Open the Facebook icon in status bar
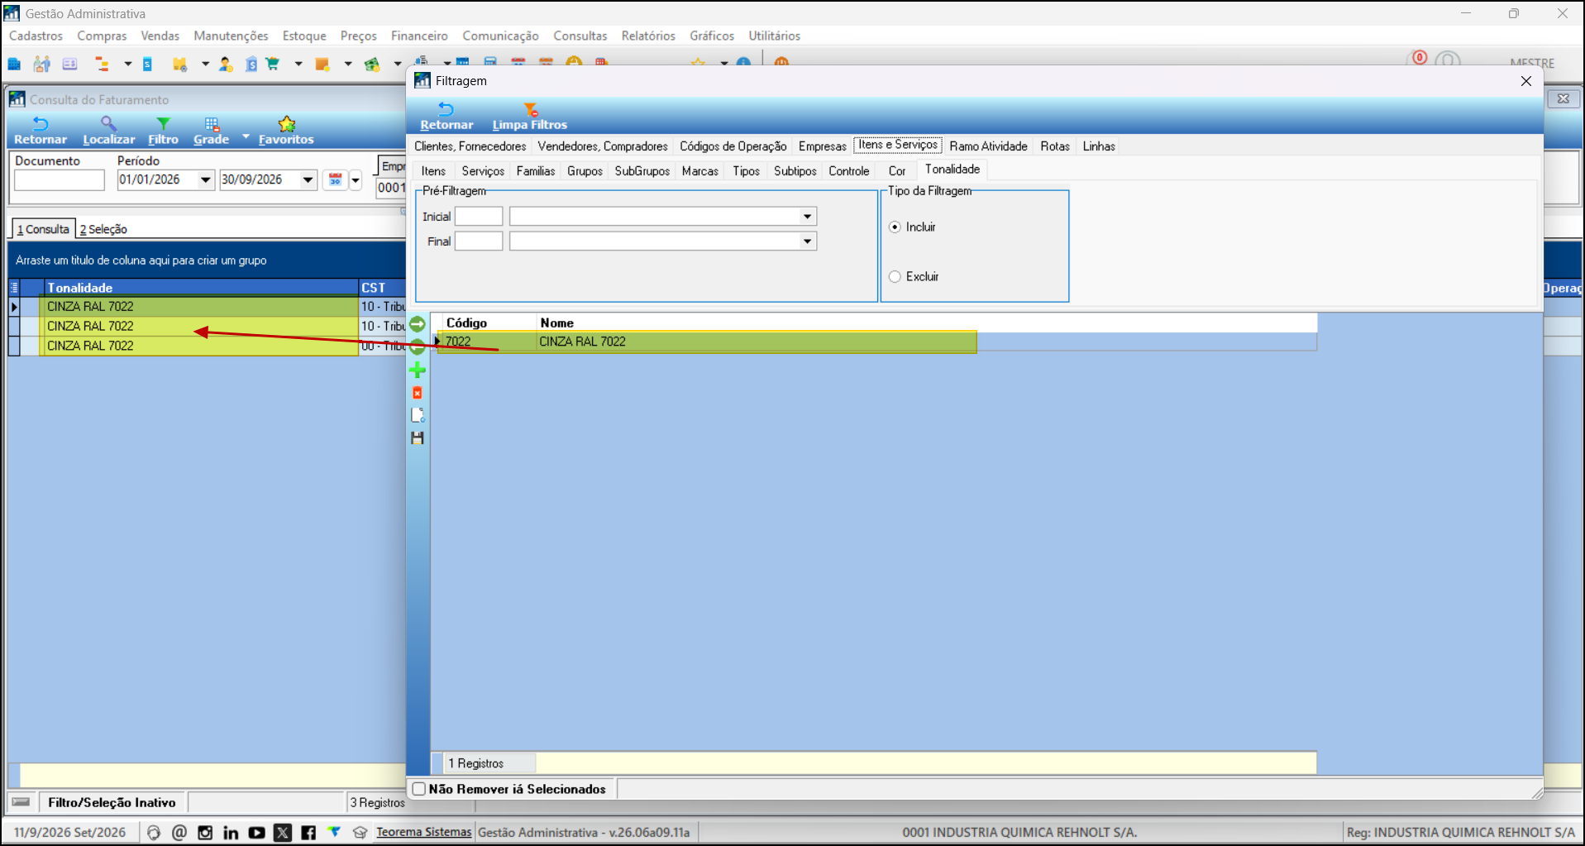The height and width of the screenshot is (846, 1585). [x=308, y=833]
